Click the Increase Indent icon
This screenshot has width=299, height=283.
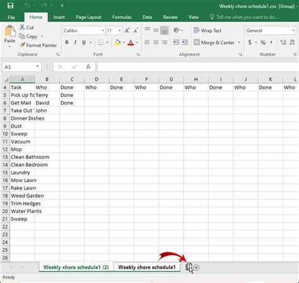(x=185, y=42)
